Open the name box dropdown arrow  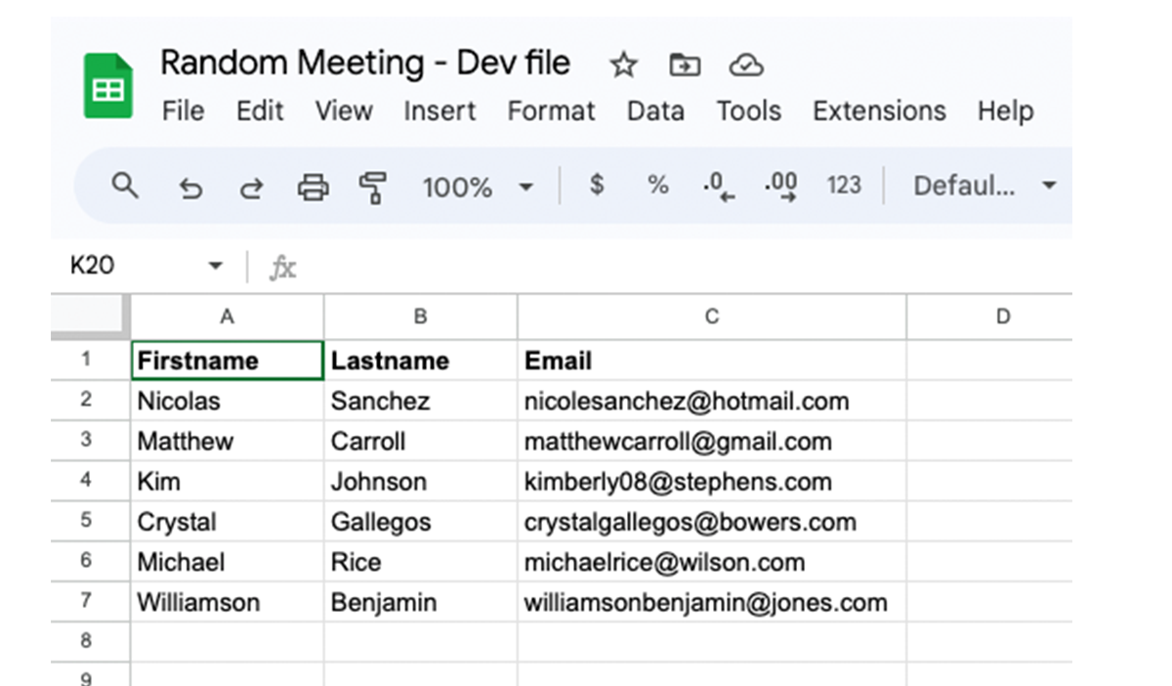pos(216,266)
